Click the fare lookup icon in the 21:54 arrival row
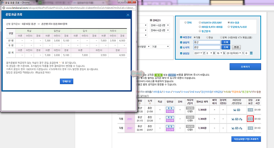Viewport: 274px width, 148px height. [x=250, y=109]
